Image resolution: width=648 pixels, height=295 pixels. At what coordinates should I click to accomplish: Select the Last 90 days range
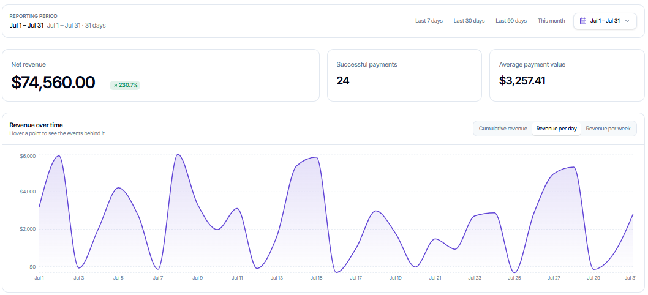pyautogui.click(x=511, y=21)
